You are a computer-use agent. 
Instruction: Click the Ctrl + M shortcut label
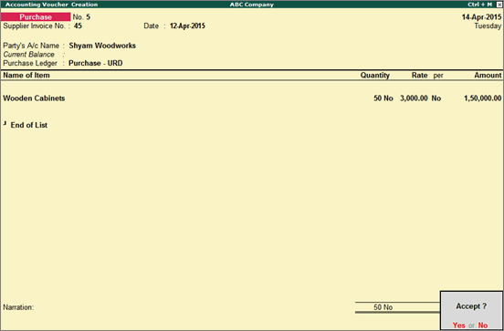click(x=480, y=5)
